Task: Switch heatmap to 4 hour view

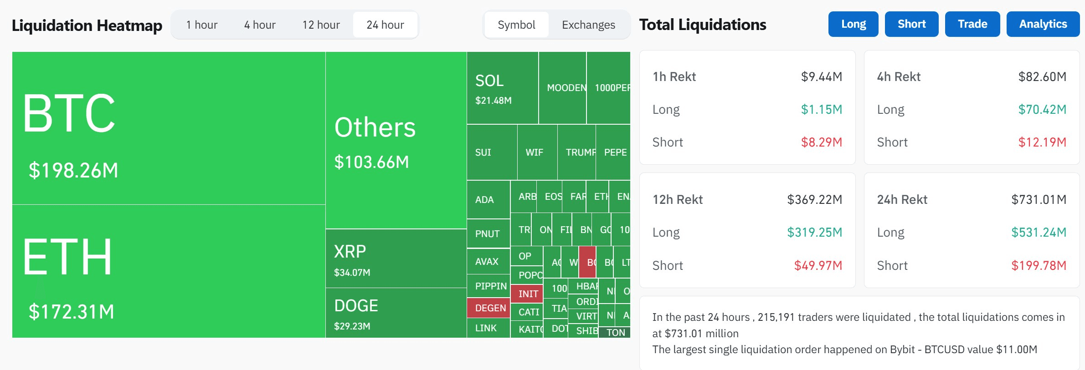Action: [x=260, y=25]
